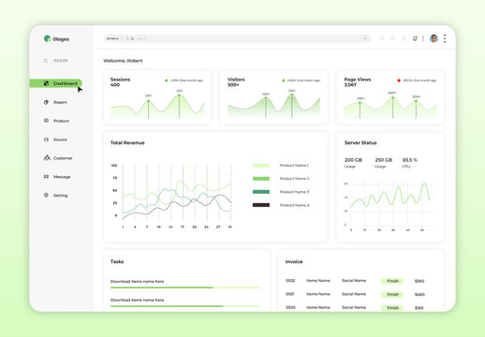Click the Visitors 500+ card title

pos(236,81)
